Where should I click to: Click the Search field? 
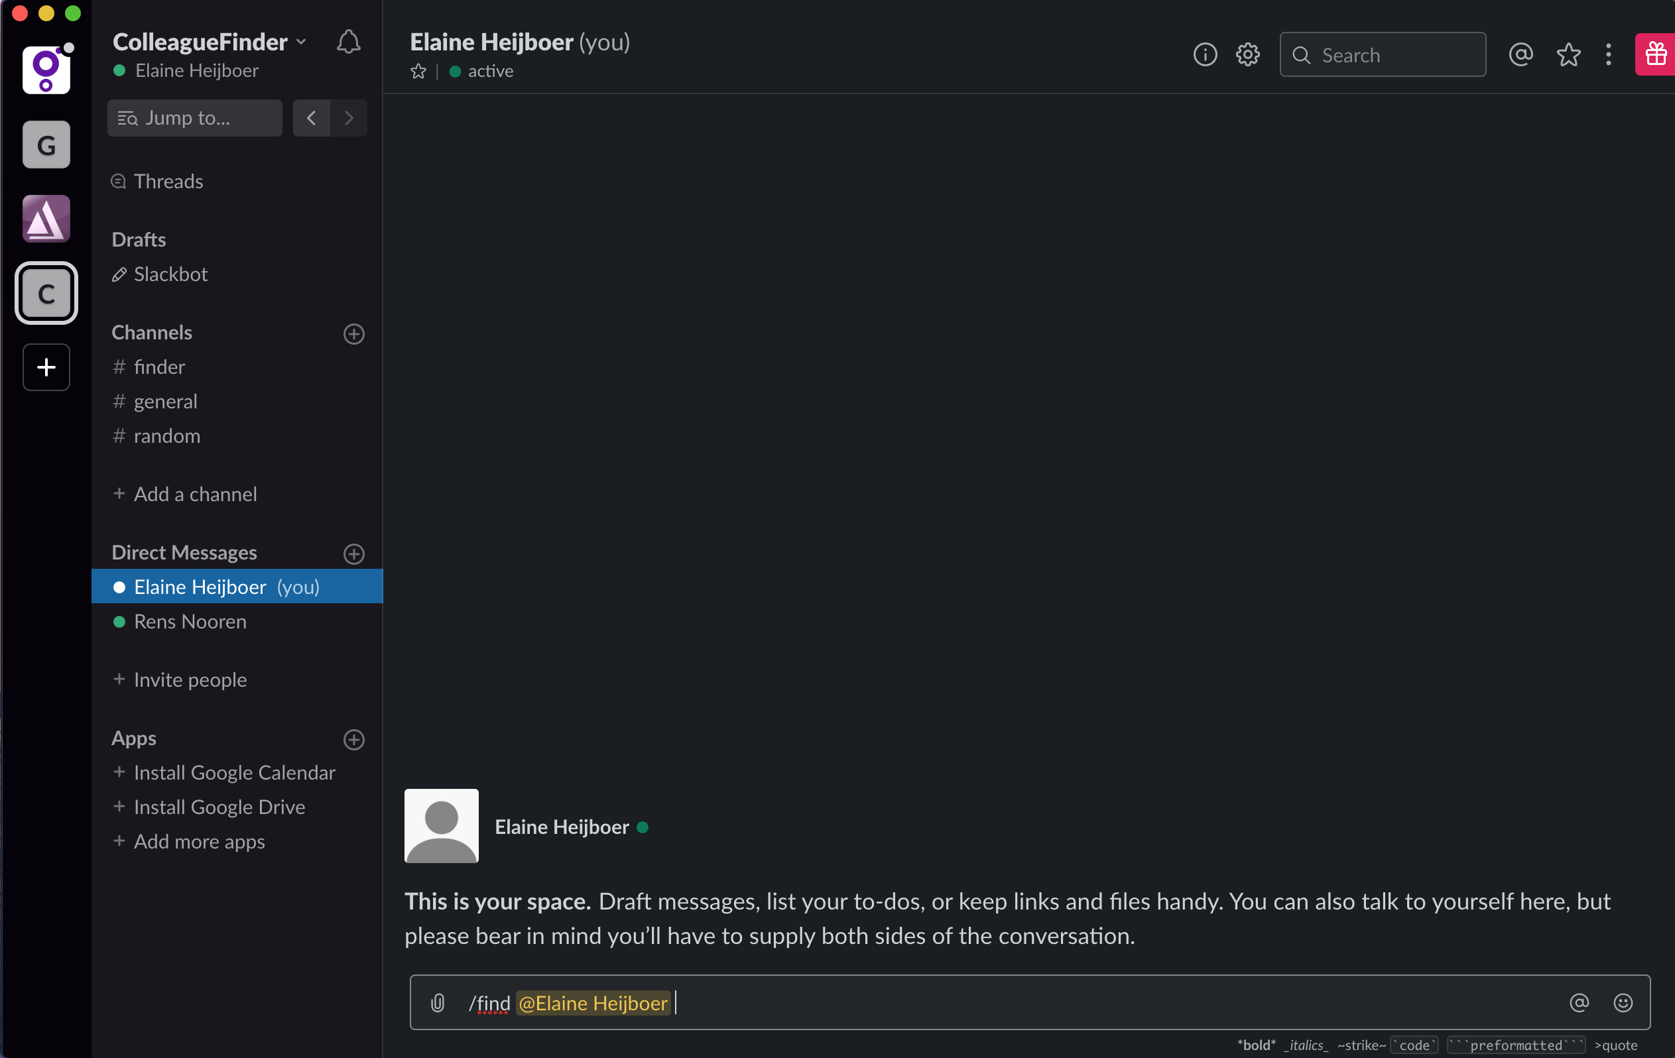point(1383,54)
